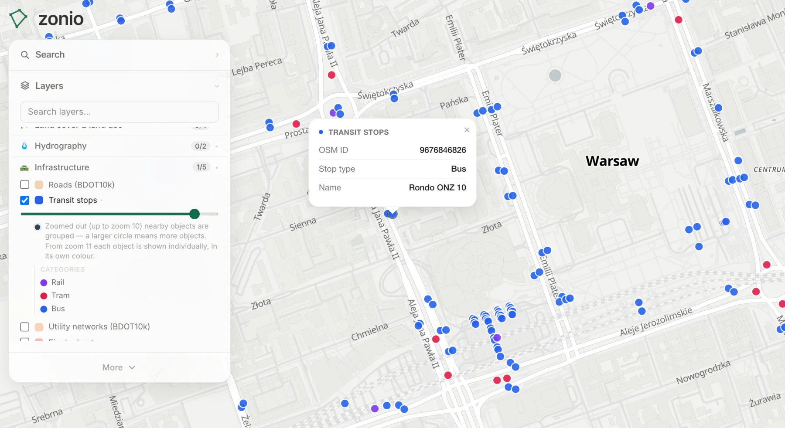Click the Transit stops layer label
The image size is (785, 428).
point(73,200)
